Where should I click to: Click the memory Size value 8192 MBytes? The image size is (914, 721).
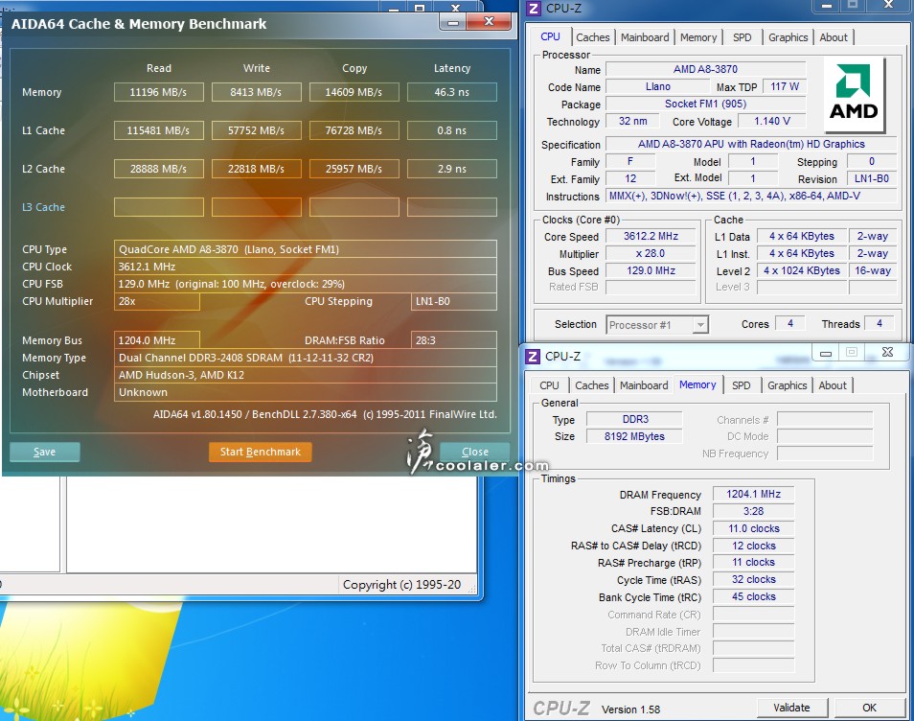[x=634, y=436]
